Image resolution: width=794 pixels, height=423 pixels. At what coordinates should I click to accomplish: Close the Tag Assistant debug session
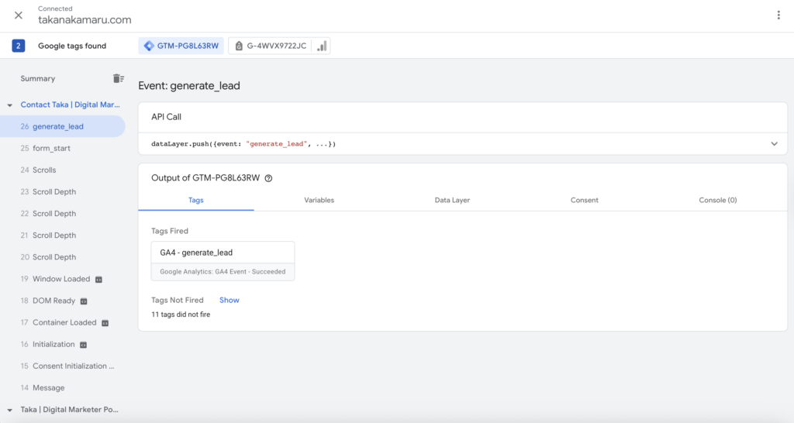(19, 15)
